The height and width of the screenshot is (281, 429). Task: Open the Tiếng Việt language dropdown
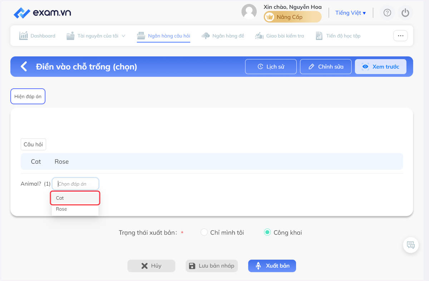350,13
